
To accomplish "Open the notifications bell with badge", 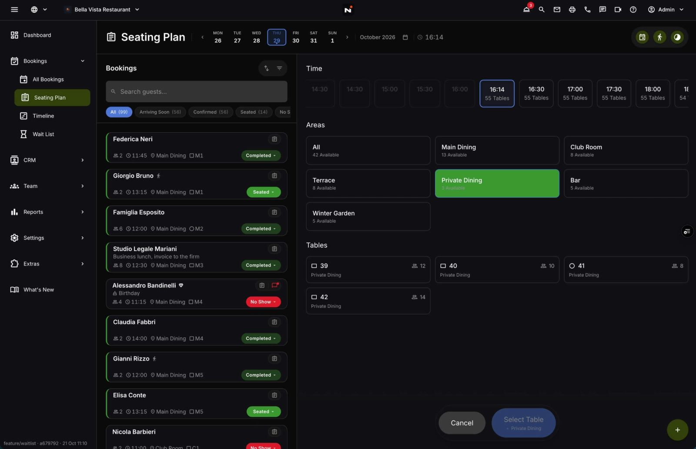I will point(527,9).
